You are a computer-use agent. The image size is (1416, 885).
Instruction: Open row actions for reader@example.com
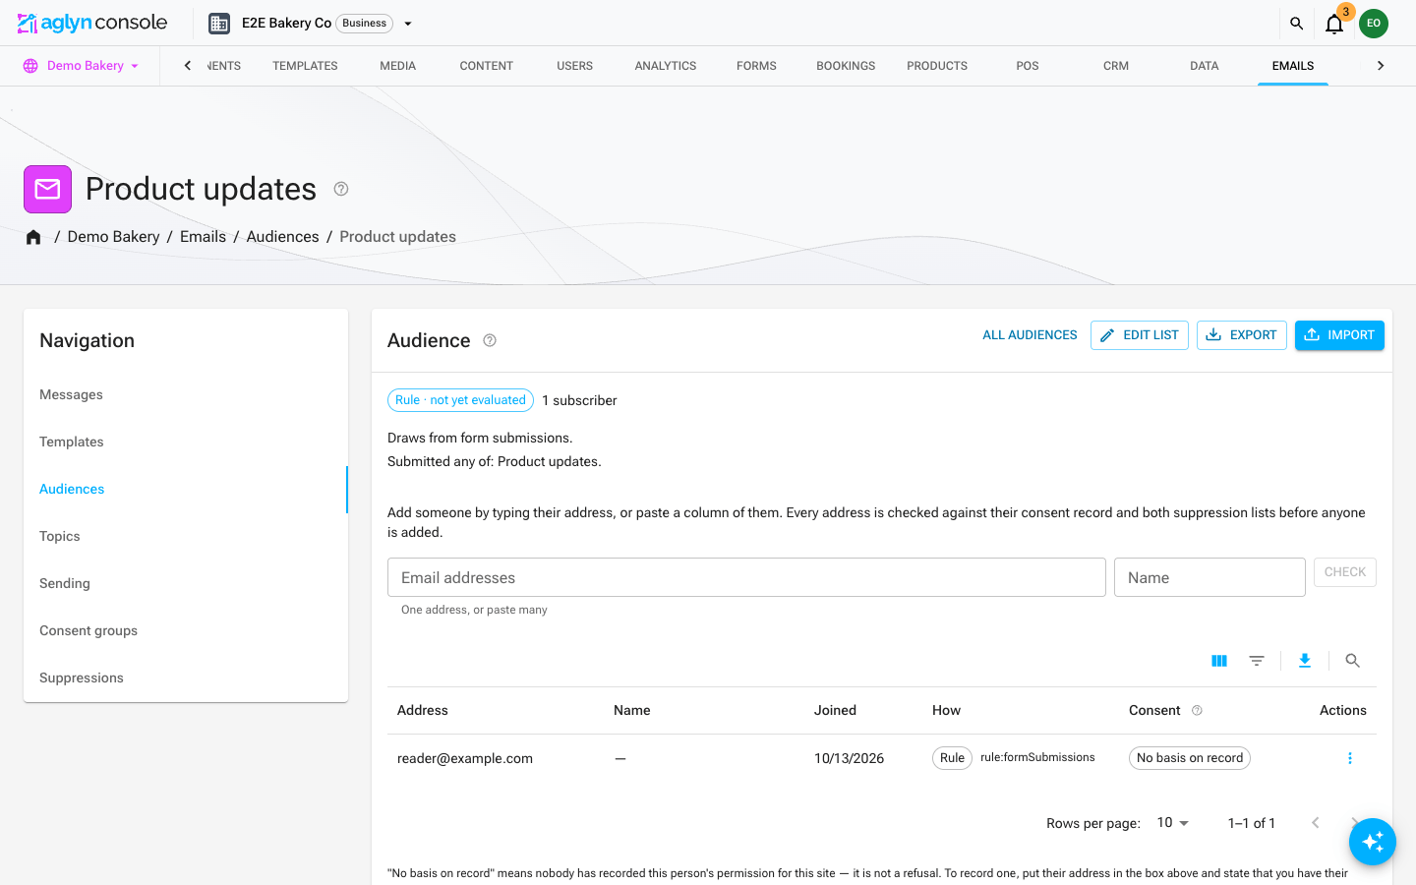(x=1350, y=758)
